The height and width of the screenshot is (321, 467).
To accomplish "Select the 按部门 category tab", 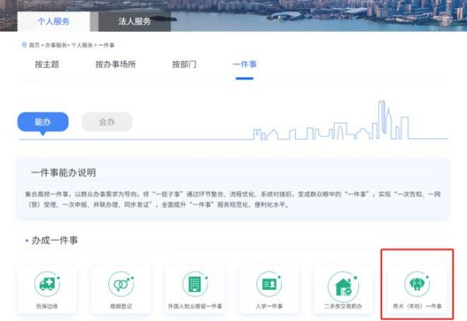I will [x=184, y=64].
